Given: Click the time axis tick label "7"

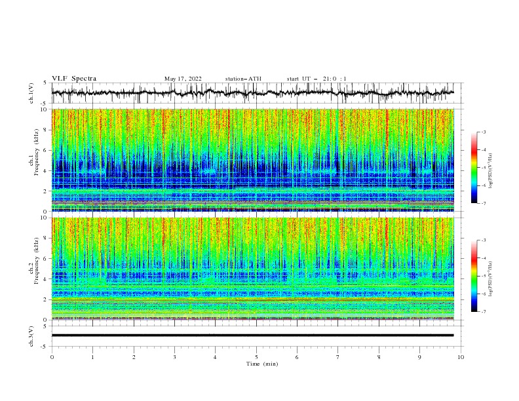Looking at the screenshot, I should (338, 357).
